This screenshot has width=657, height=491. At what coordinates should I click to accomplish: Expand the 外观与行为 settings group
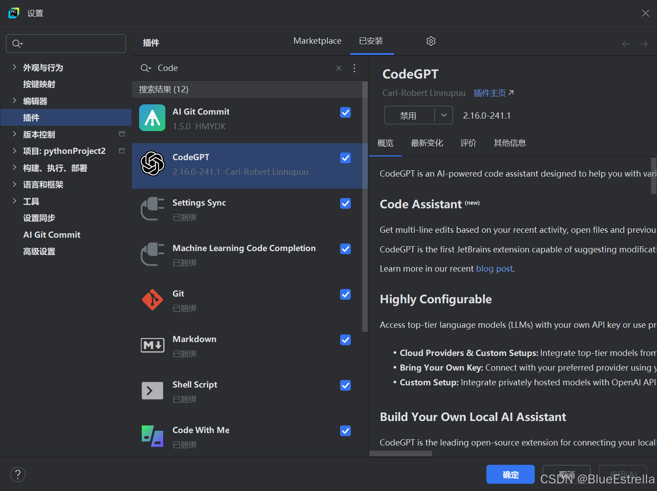click(x=14, y=67)
